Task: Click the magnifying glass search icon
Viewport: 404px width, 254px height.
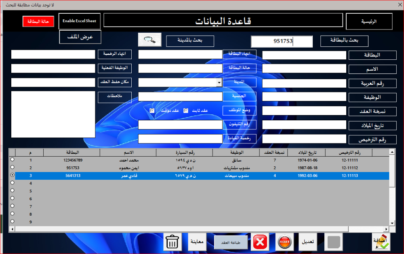Action: coord(149,40)
